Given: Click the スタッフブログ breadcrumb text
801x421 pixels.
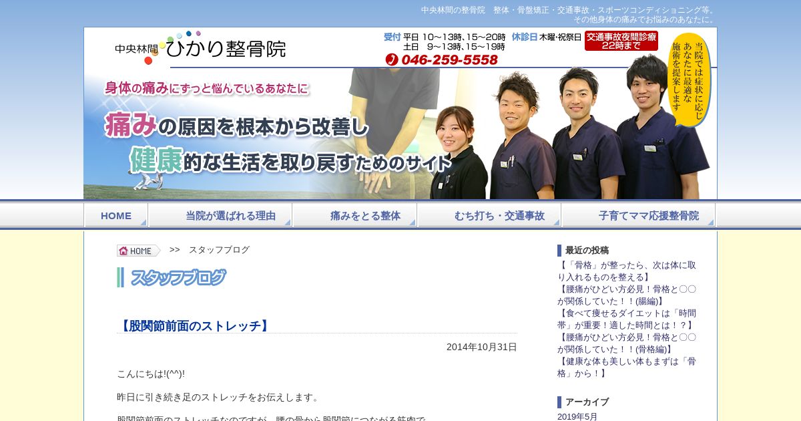Looking at the screenshot, I should (219, 250).
